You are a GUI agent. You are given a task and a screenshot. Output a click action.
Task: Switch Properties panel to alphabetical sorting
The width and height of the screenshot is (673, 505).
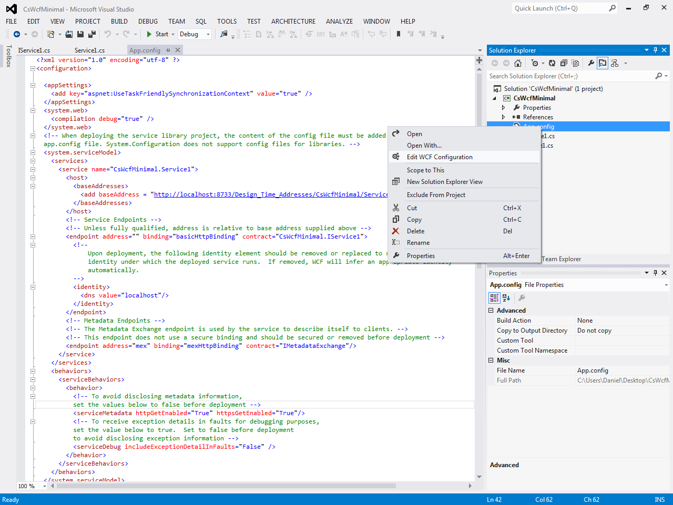coord(505,297)
